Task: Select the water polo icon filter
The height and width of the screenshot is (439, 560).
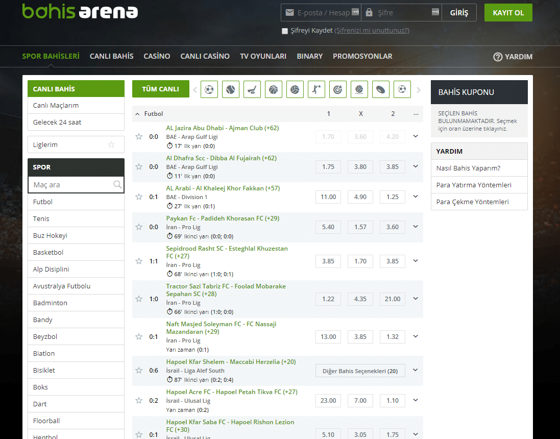Action: (359, 89)
